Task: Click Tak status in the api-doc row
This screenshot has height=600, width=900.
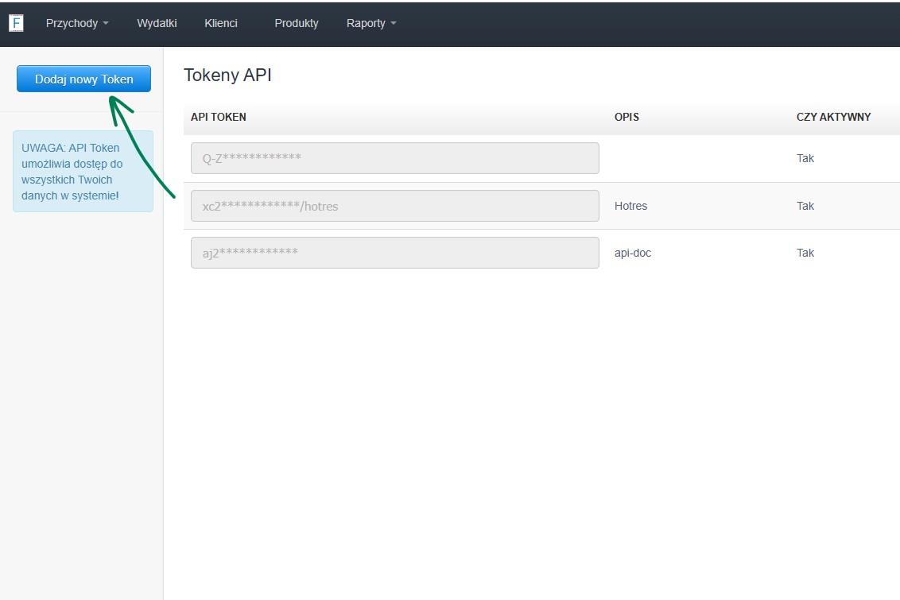Action: click(x=805, y=253)
